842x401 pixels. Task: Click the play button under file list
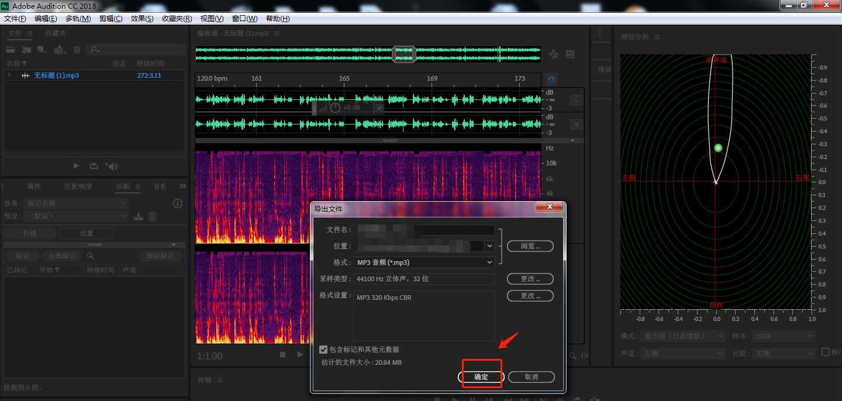coord(76,166)
